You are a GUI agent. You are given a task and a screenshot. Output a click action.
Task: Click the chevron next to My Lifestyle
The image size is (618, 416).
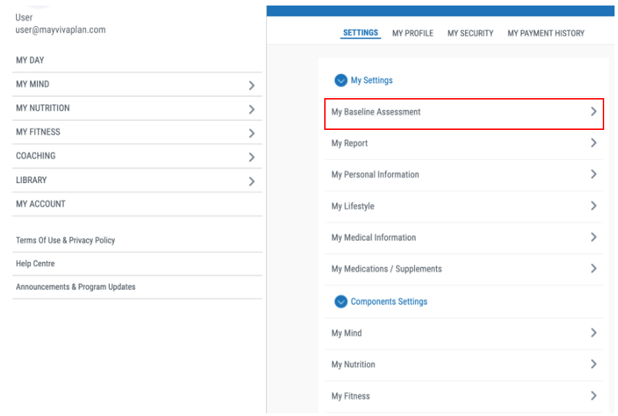tap(593, 206)
